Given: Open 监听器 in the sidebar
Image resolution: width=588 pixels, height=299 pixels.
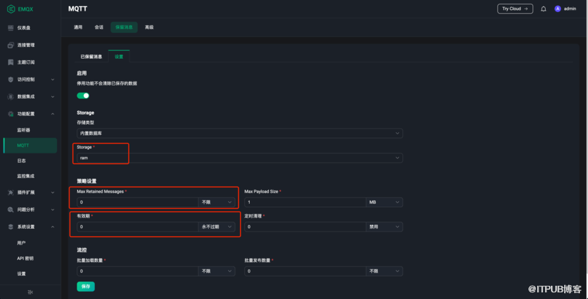Looking at the screenshot, I should pyautogui.click(x=23, y=130).
